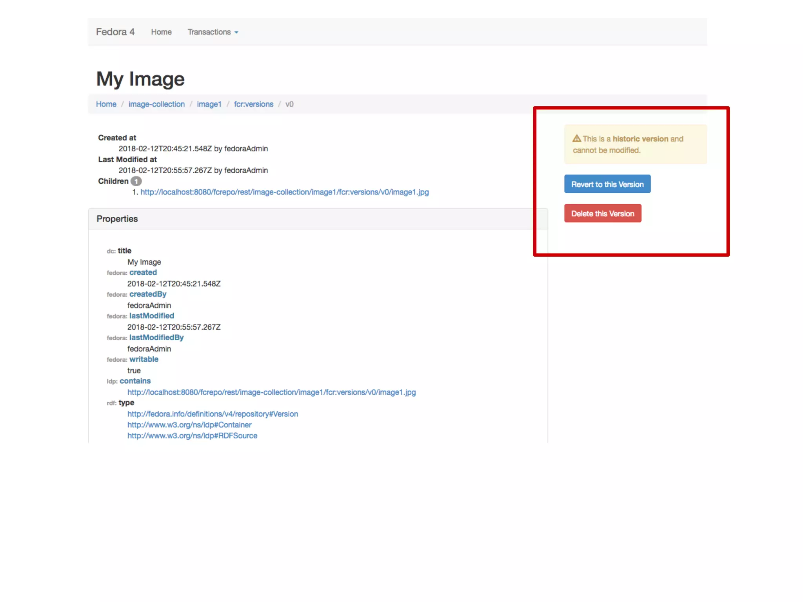
Task: Click the warning triangle icon in alert
Action: point(576,139)
